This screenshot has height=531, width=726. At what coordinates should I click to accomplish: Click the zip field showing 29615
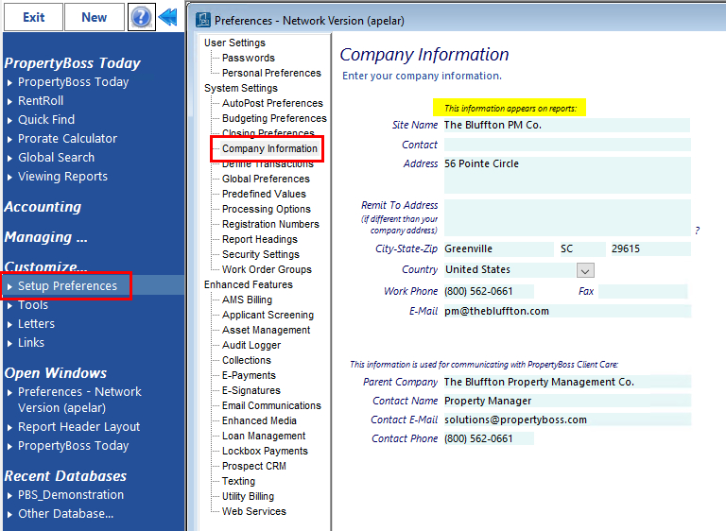(650, 249)
